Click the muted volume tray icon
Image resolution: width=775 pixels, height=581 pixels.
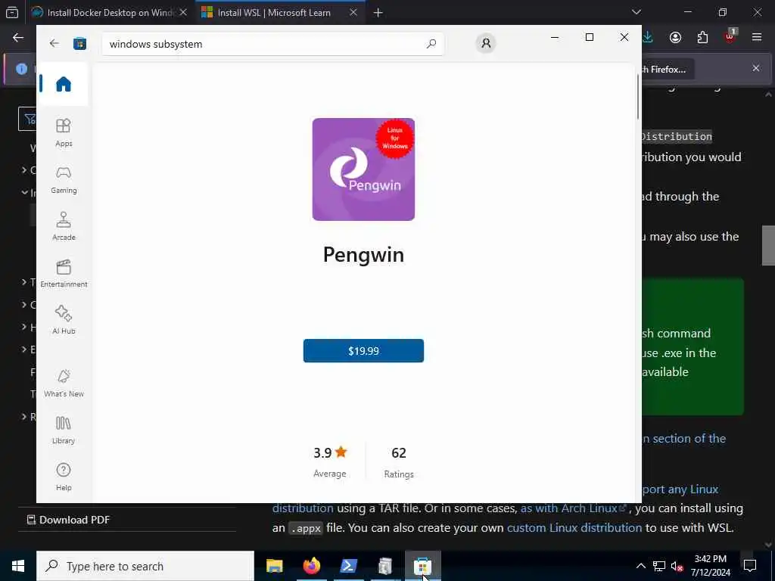[677, 566]
